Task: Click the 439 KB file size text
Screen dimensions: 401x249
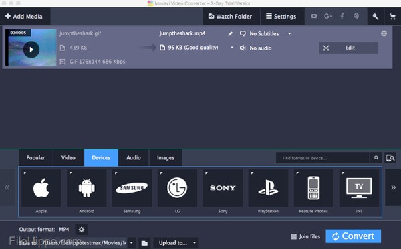Action: tap(78, 48)
